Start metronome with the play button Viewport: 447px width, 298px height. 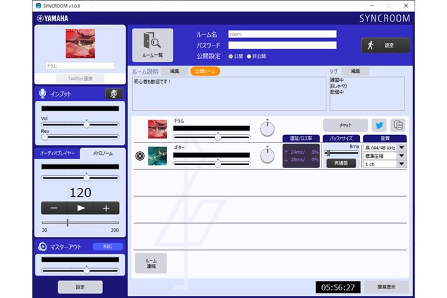[x=81, y=208]
